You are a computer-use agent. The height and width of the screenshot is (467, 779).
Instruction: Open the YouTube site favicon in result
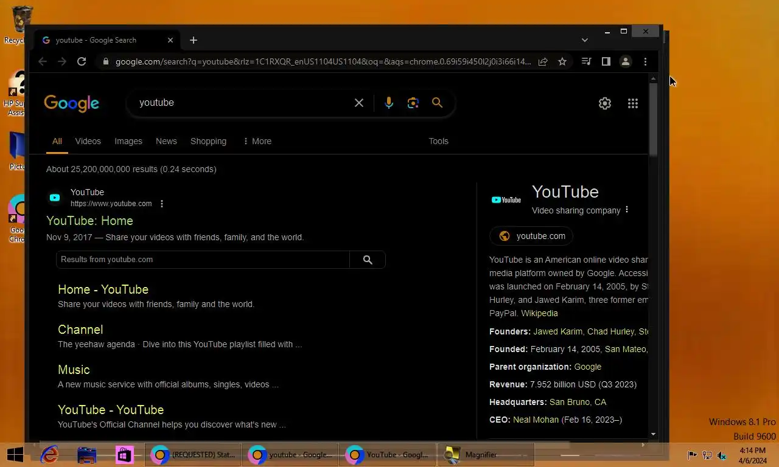(x=55, y=198)
